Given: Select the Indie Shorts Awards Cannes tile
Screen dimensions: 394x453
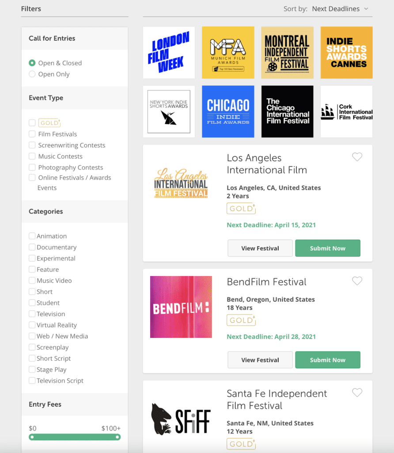Looking at the screenshot, I should tap(346, 53).
